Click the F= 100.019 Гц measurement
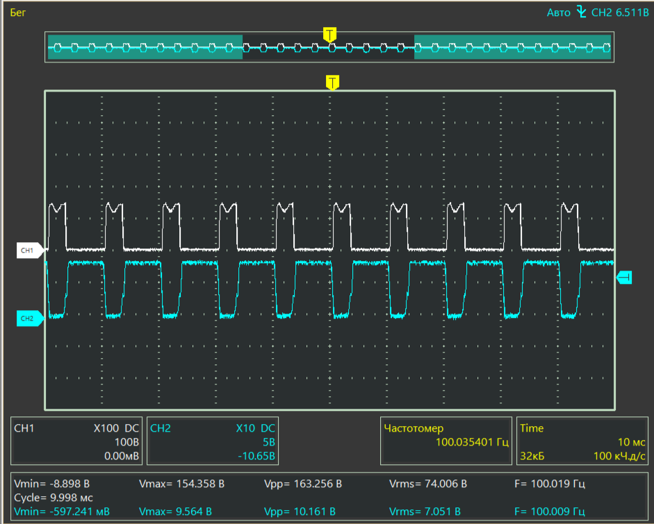Screen dimensions: 654x524 [x=550, y=484]
